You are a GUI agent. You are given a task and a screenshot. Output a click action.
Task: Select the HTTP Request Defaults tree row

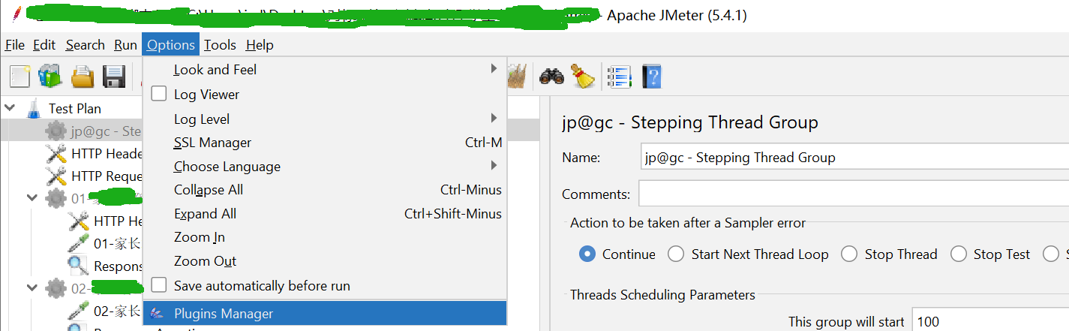[x=95, y=176]
